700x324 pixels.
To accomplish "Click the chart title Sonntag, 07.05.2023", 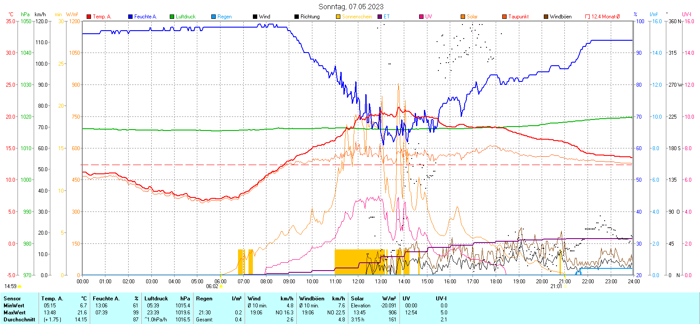I will 351,7.
